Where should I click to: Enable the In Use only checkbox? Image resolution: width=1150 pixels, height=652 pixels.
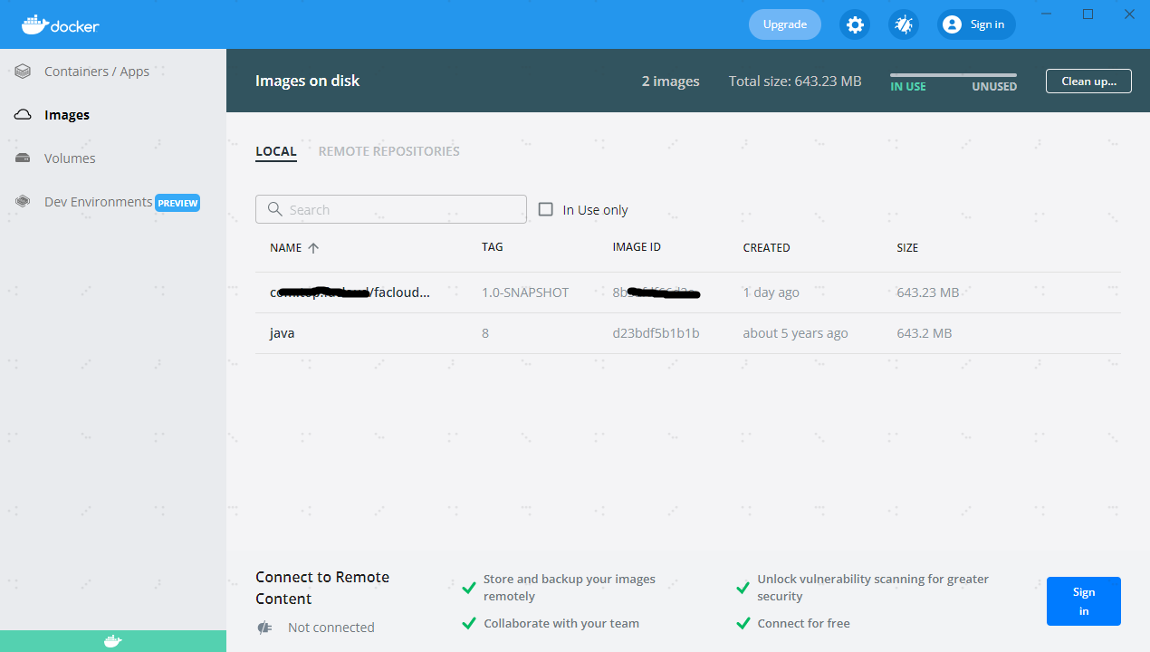pos(546,209)
